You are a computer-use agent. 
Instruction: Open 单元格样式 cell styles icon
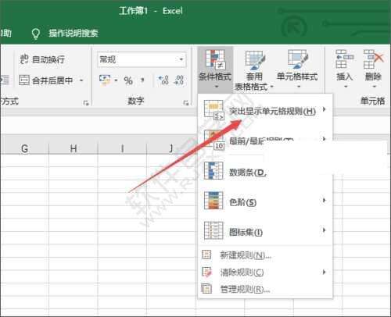[298, 59]
